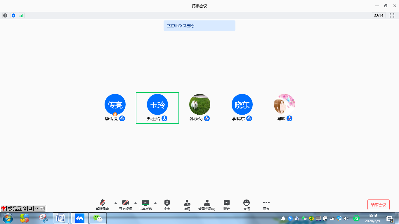
Task: Click the blue security shield icon
Action: (x=13, y=15)
